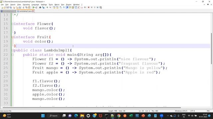Open the Search menu
Viewport: 213px width, 119px height.
[13, 5]
